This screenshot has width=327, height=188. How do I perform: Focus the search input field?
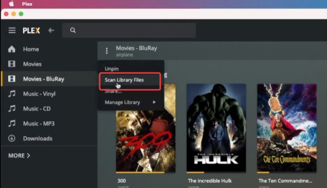(129, 30)
